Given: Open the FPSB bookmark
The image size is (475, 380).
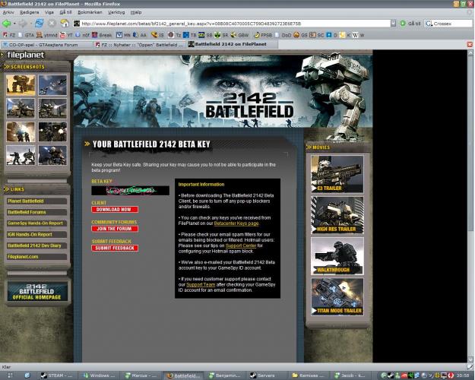Looking at the screenshot, I should click(263, 35).
